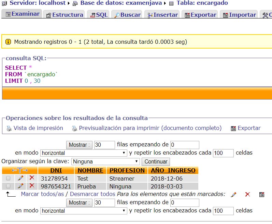Sort by the DNI column header
This screenshot has height=224, width=272.
click(56, 170)
